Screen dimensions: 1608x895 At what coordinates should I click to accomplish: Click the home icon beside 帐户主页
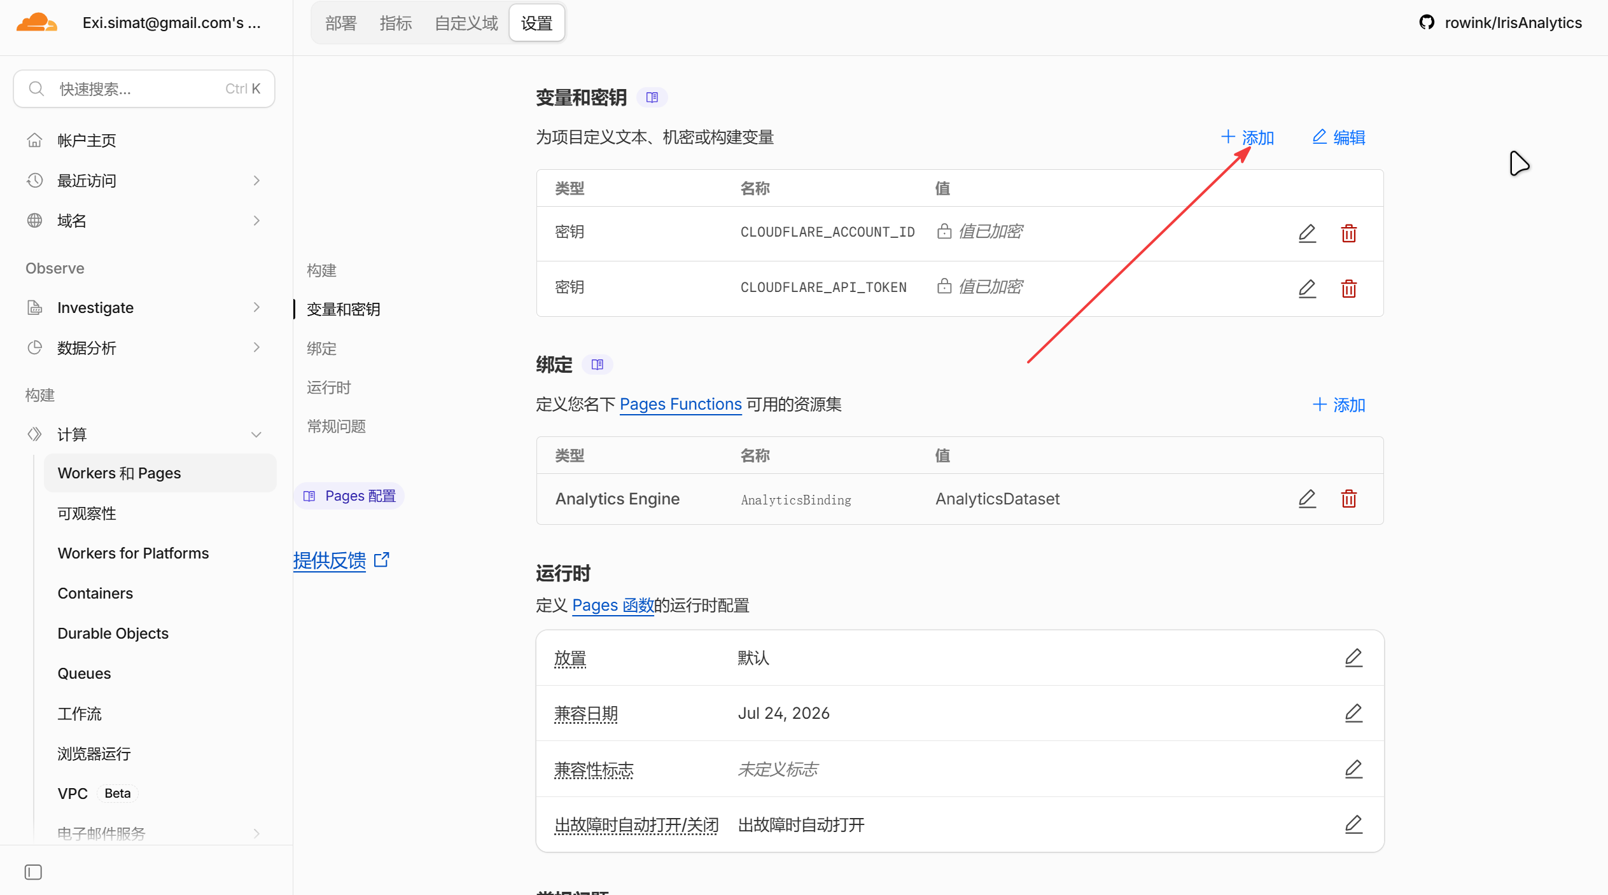pos(35,140)
